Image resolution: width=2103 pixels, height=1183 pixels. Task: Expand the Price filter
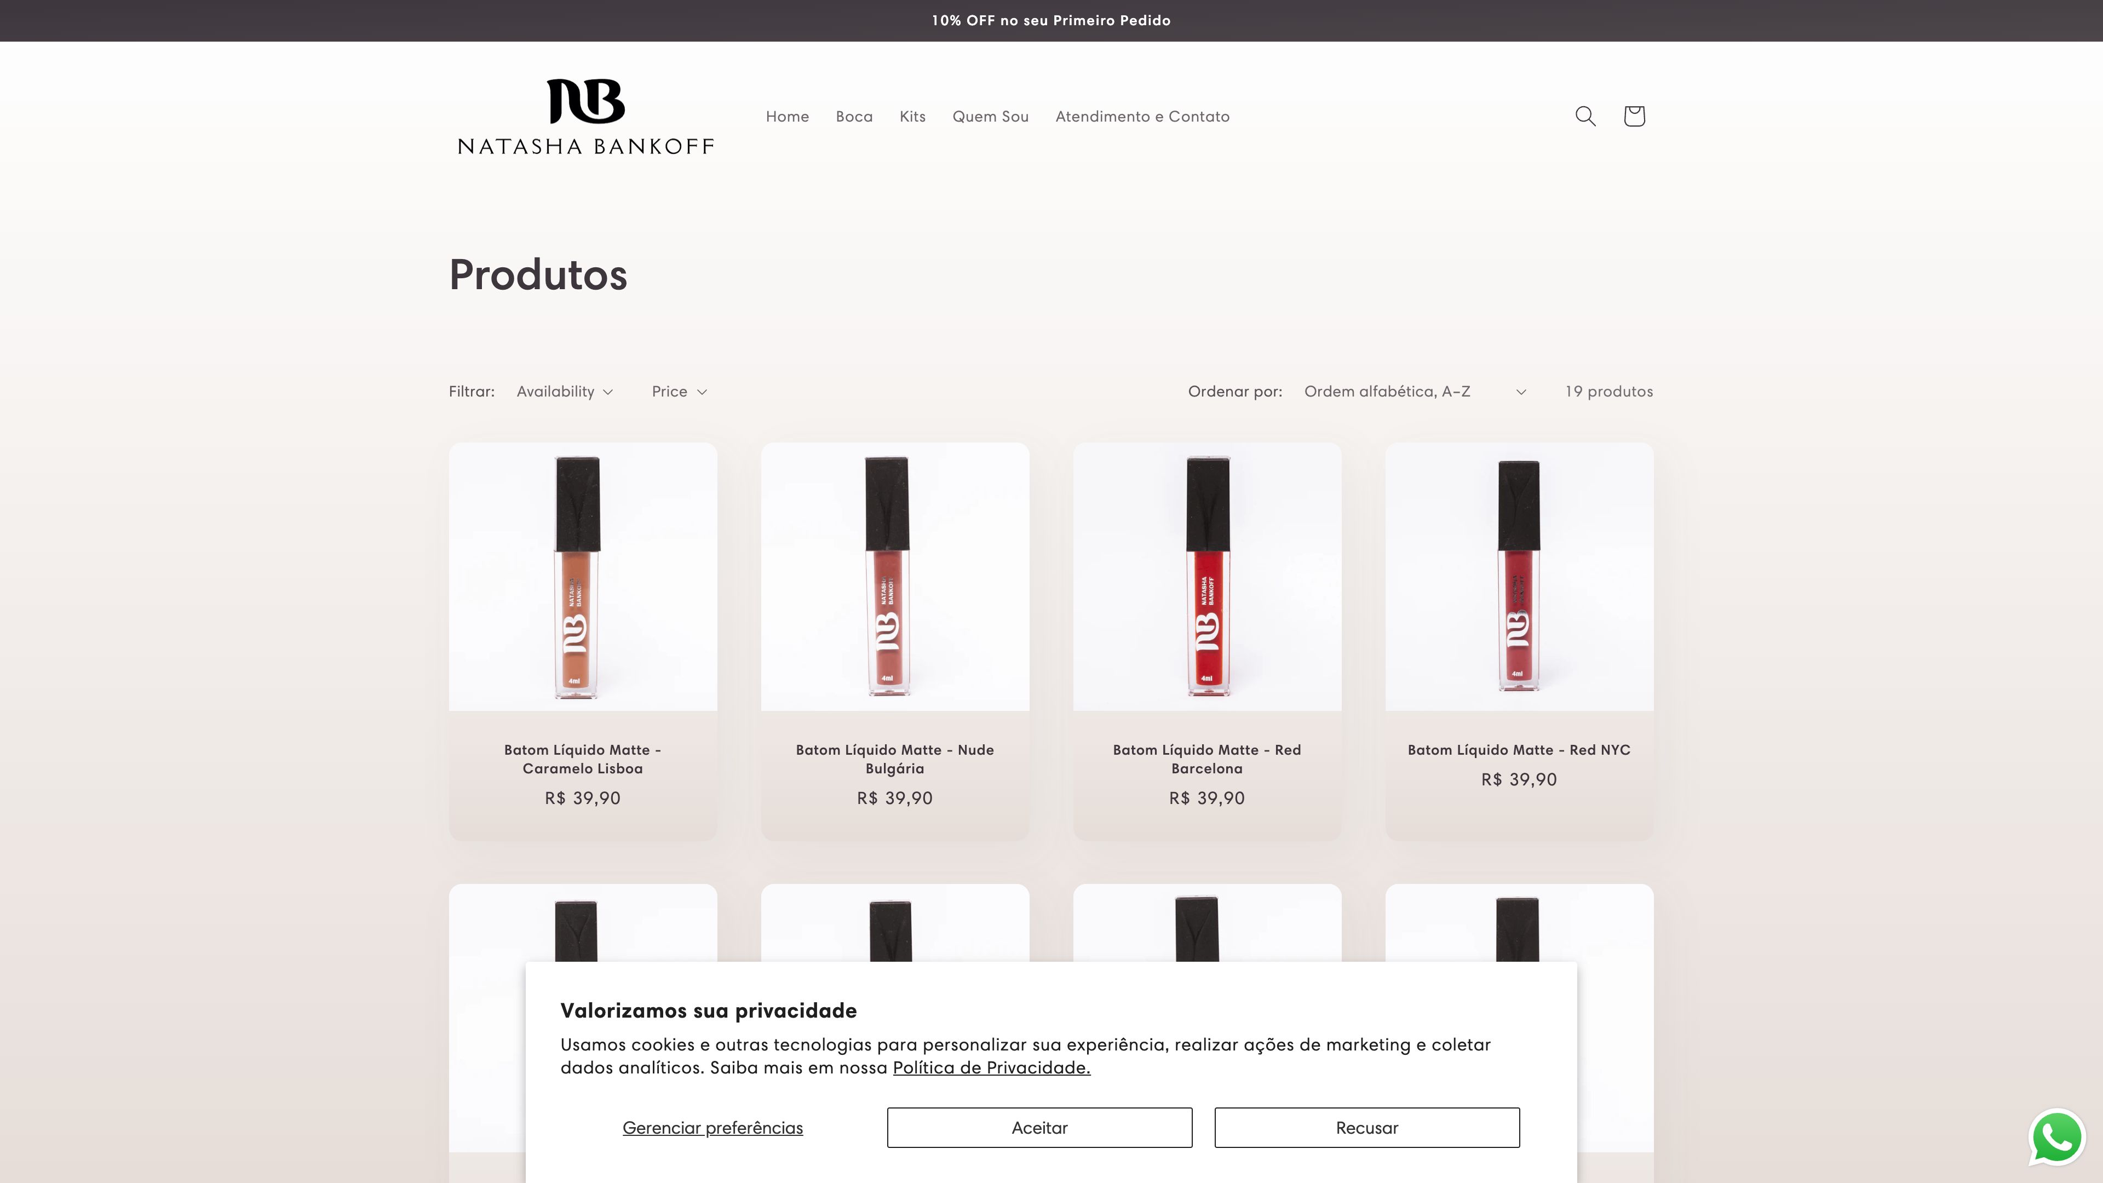coord(679,391)
